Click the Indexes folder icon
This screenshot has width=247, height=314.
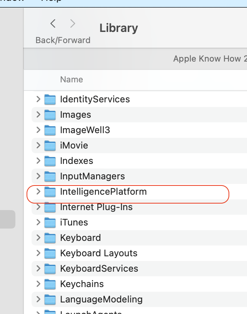point(50,161)
